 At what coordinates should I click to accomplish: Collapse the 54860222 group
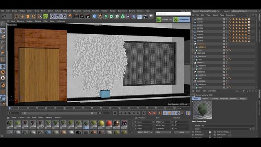[x=193, y=62]
